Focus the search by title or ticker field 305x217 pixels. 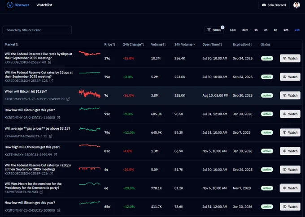(x=37, y=30)
